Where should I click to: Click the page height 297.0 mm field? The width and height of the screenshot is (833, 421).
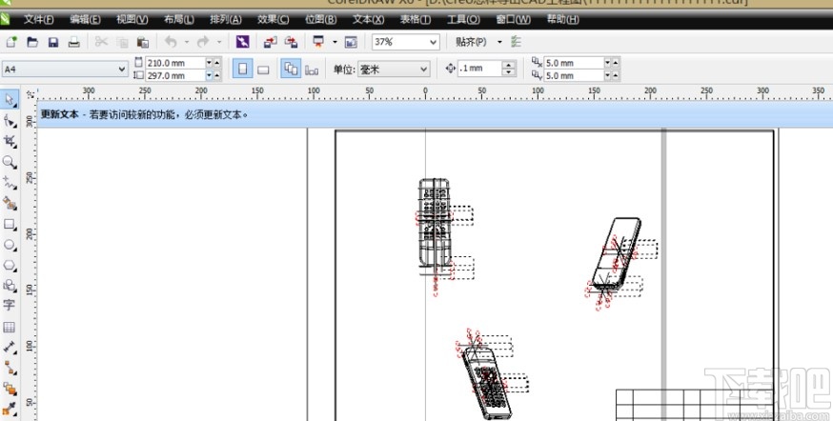pos(174,75)
